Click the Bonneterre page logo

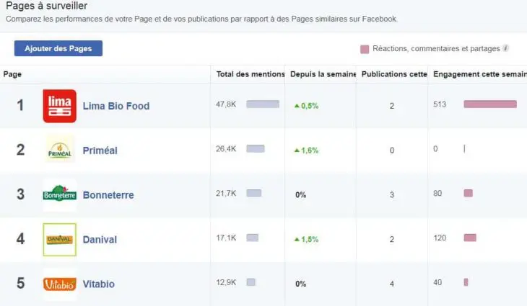coord(59,194)
